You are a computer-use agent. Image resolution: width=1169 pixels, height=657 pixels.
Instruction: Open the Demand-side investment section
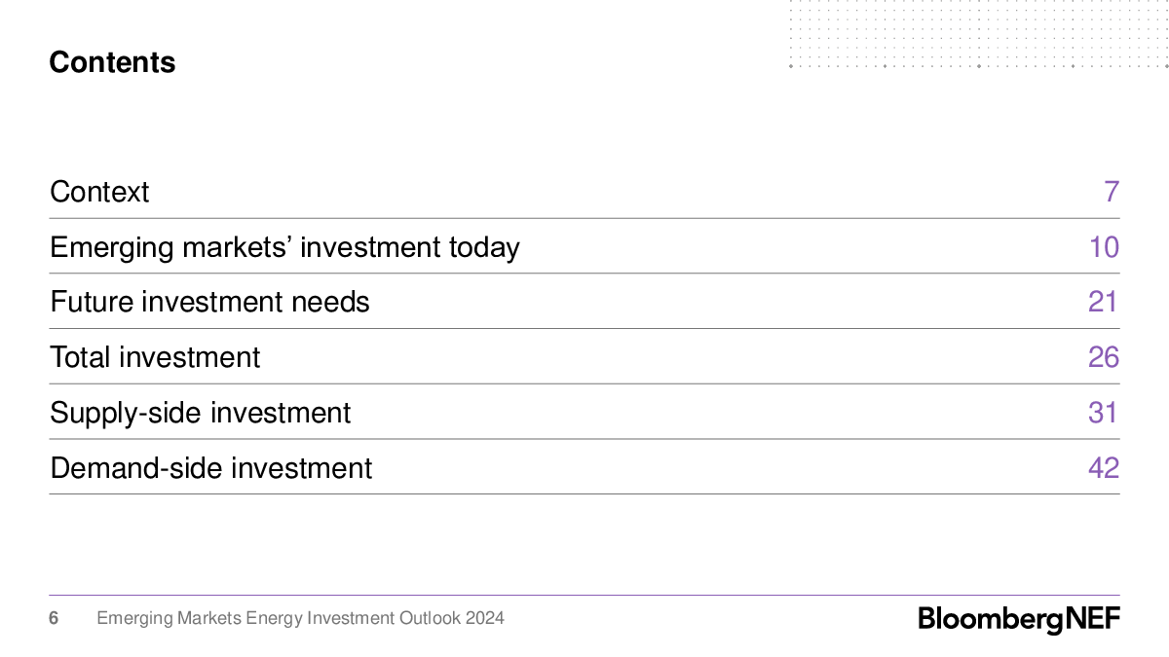[210, 468]
